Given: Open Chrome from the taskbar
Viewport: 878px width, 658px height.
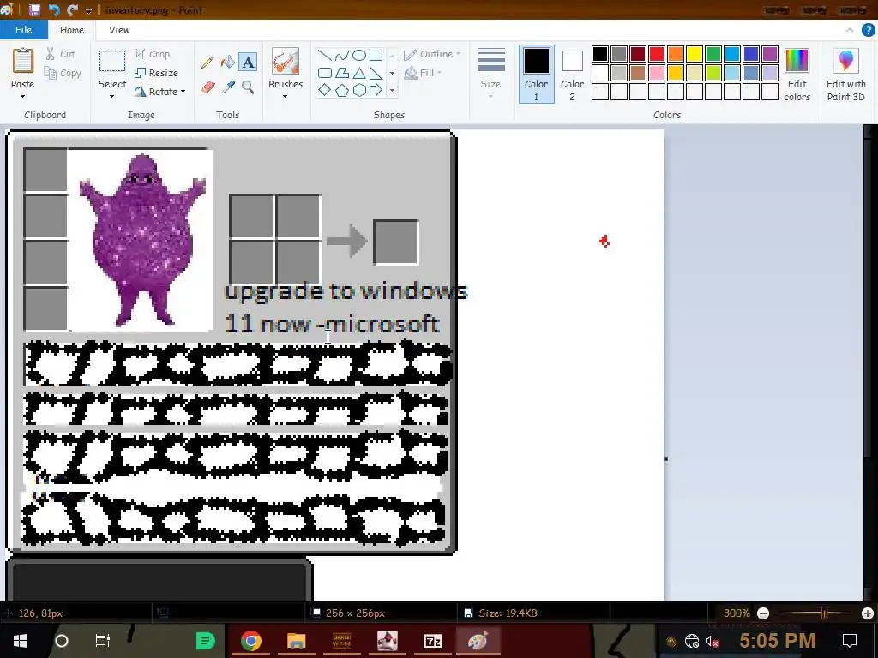Looking at the screenshot, I should 251,640.
